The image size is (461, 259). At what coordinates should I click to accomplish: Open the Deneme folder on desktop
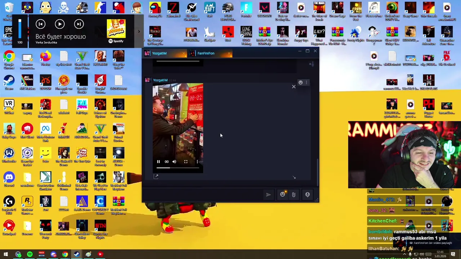27,228
